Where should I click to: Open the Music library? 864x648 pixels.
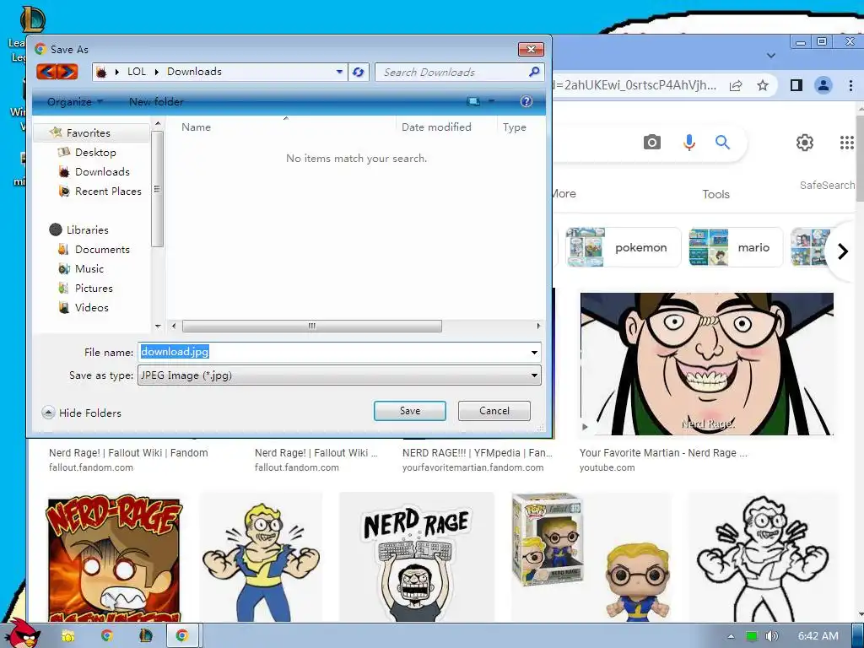click(89, 269)
